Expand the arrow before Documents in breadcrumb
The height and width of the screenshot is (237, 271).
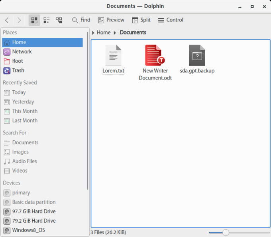(115, 33)
